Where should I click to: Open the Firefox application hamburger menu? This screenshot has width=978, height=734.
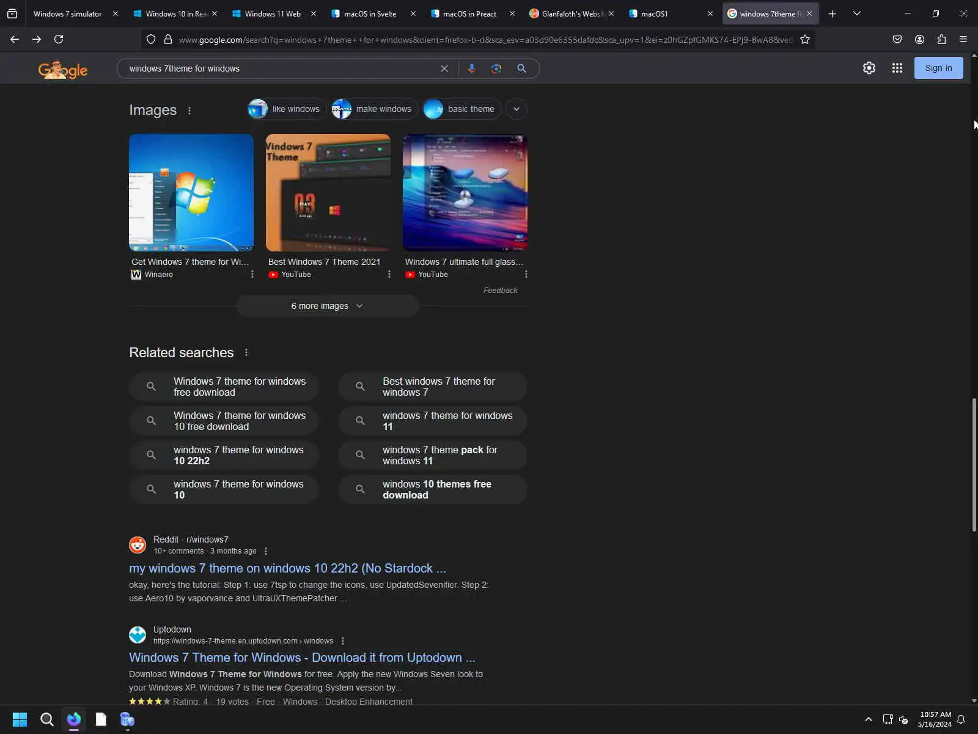click(963, 39)
